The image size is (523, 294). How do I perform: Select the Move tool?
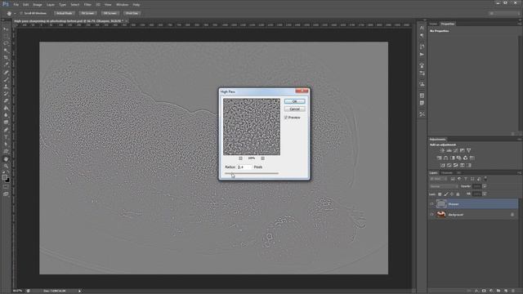point(6,29)
